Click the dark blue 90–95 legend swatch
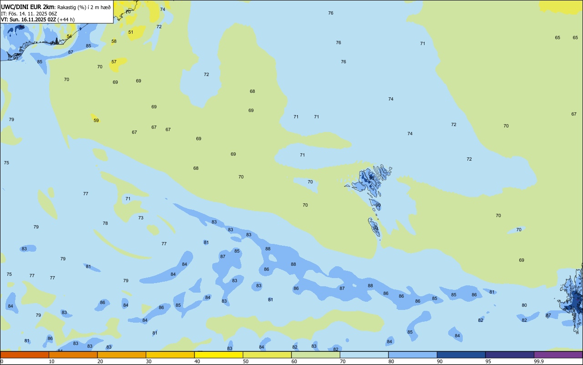 coord(461,355)
